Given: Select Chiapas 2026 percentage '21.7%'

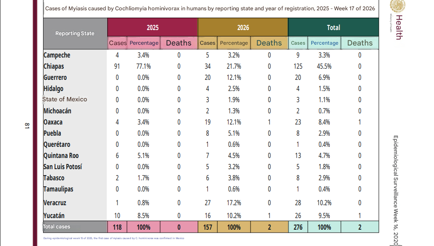Looking at the screenshot, I should tap(234, 66).
